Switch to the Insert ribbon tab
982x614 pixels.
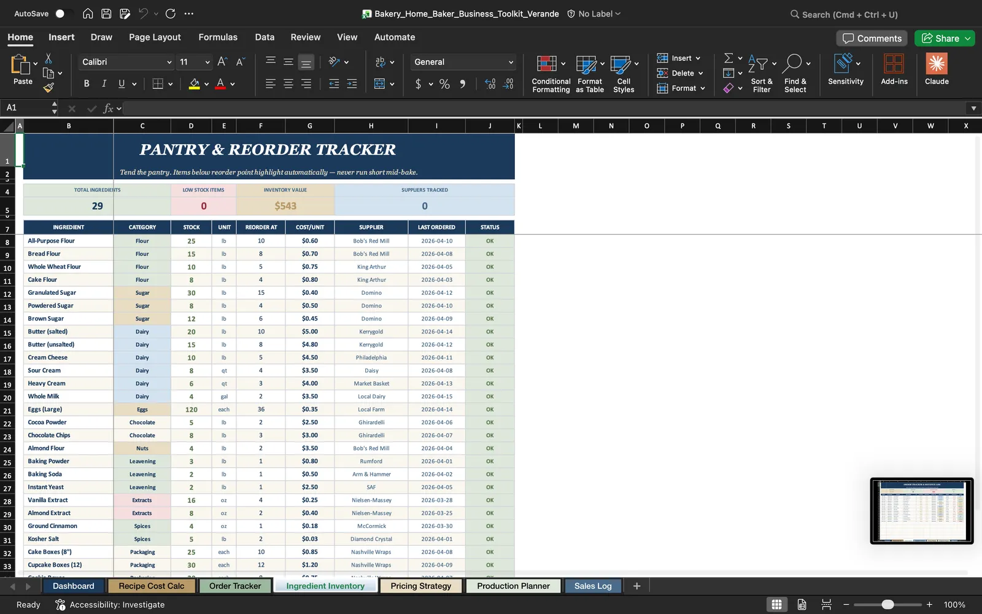[x=61, y=37]
